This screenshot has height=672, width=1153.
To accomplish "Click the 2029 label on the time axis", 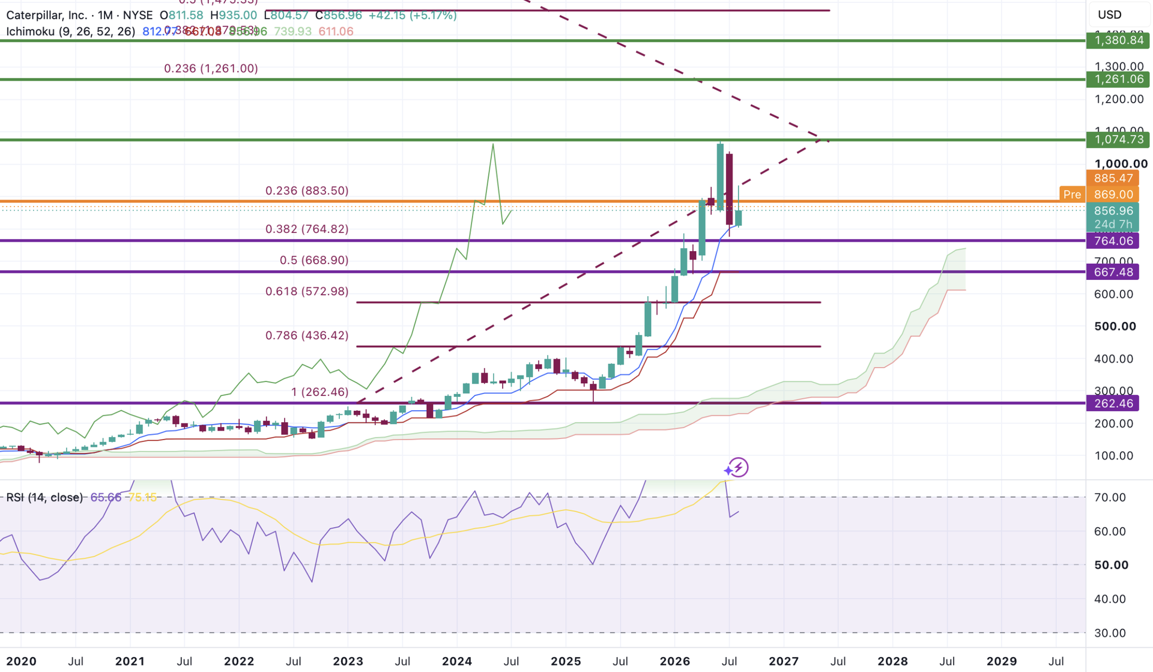I will pos(1002,661).
